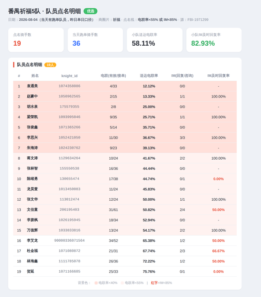Select the 13/24 call ratio cell
The width and height of the screenshot is (261, 297).
113,230
